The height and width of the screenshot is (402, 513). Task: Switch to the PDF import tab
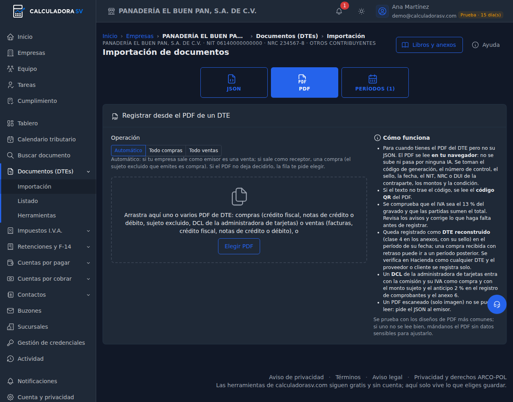coord(305,82)
